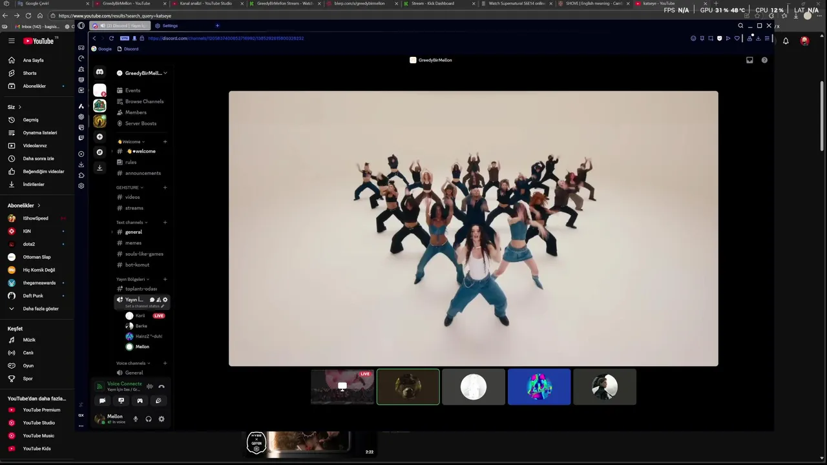Click heart bookmark icon in Opera address bar
827x465 pixels.
[737, 38]
